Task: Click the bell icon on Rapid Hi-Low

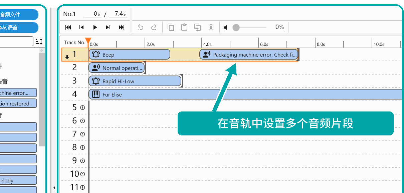Action: (x=96, y=81)
